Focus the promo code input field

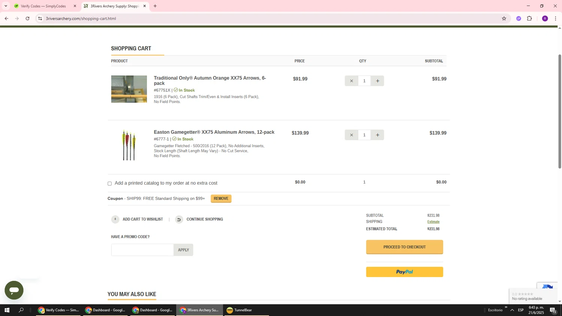click(x=142, y=250)
